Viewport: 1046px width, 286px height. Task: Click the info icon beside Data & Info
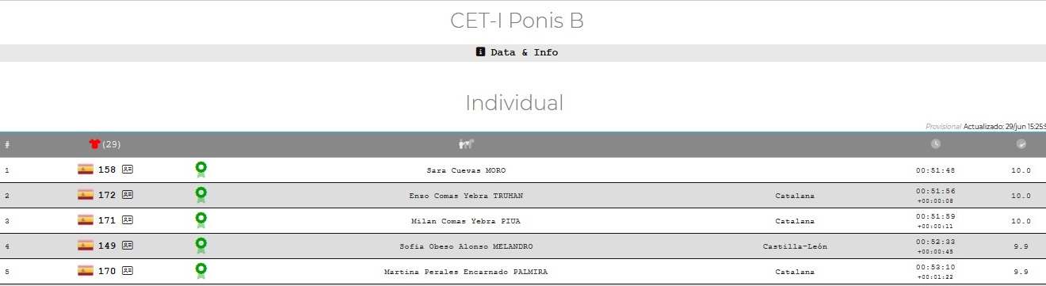coord(480,52)
